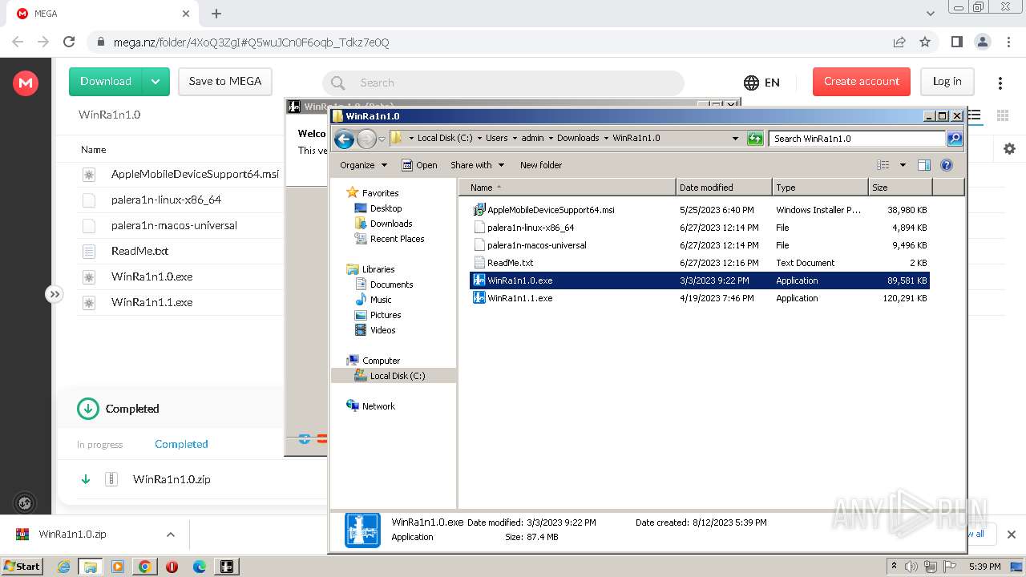This screenshot has height=577, width=1026.
Task: Select the Completed transfers tab
Action: coord(181,444)
